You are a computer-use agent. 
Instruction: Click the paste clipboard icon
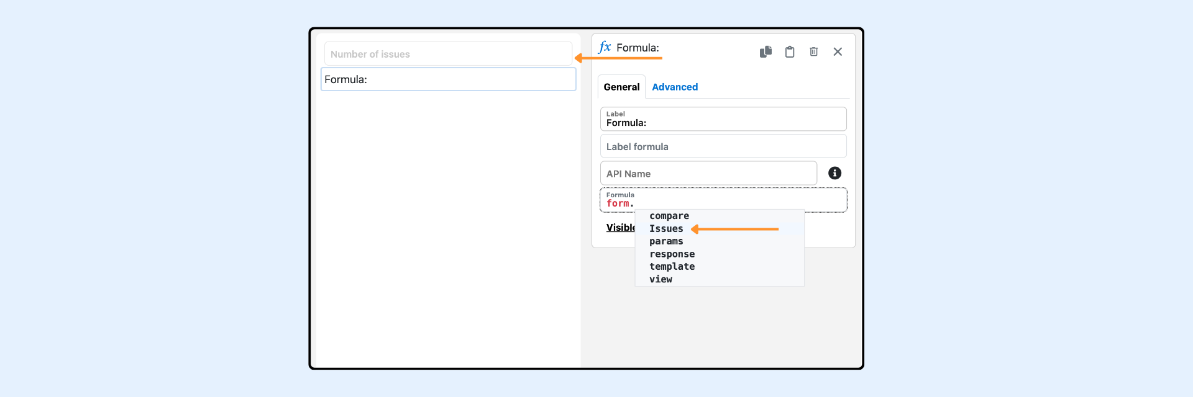point(790,51)
